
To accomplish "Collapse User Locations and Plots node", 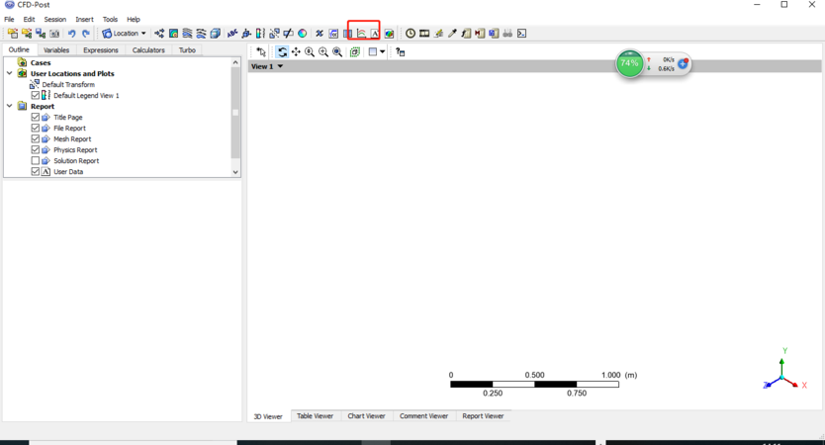I will coord(10,73).
